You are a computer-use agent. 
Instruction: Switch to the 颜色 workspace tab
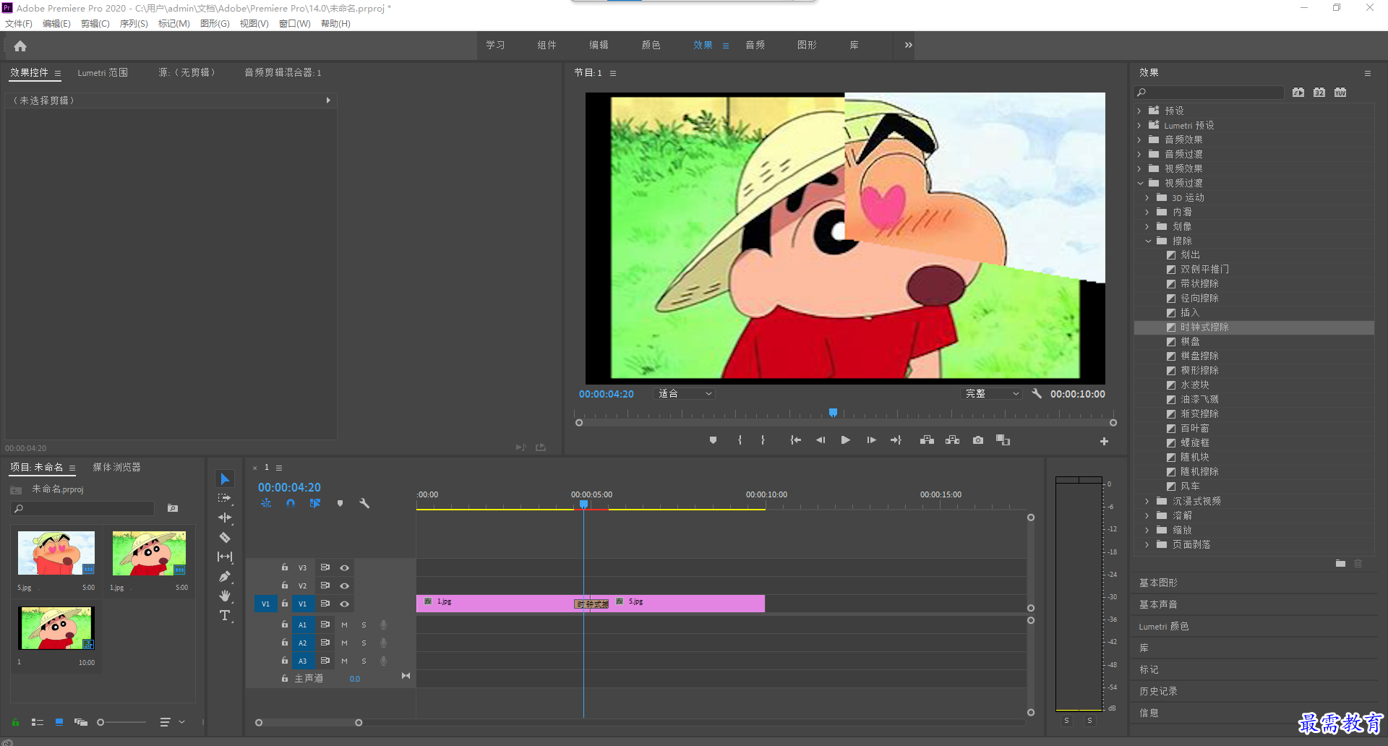tap(651, 45)
